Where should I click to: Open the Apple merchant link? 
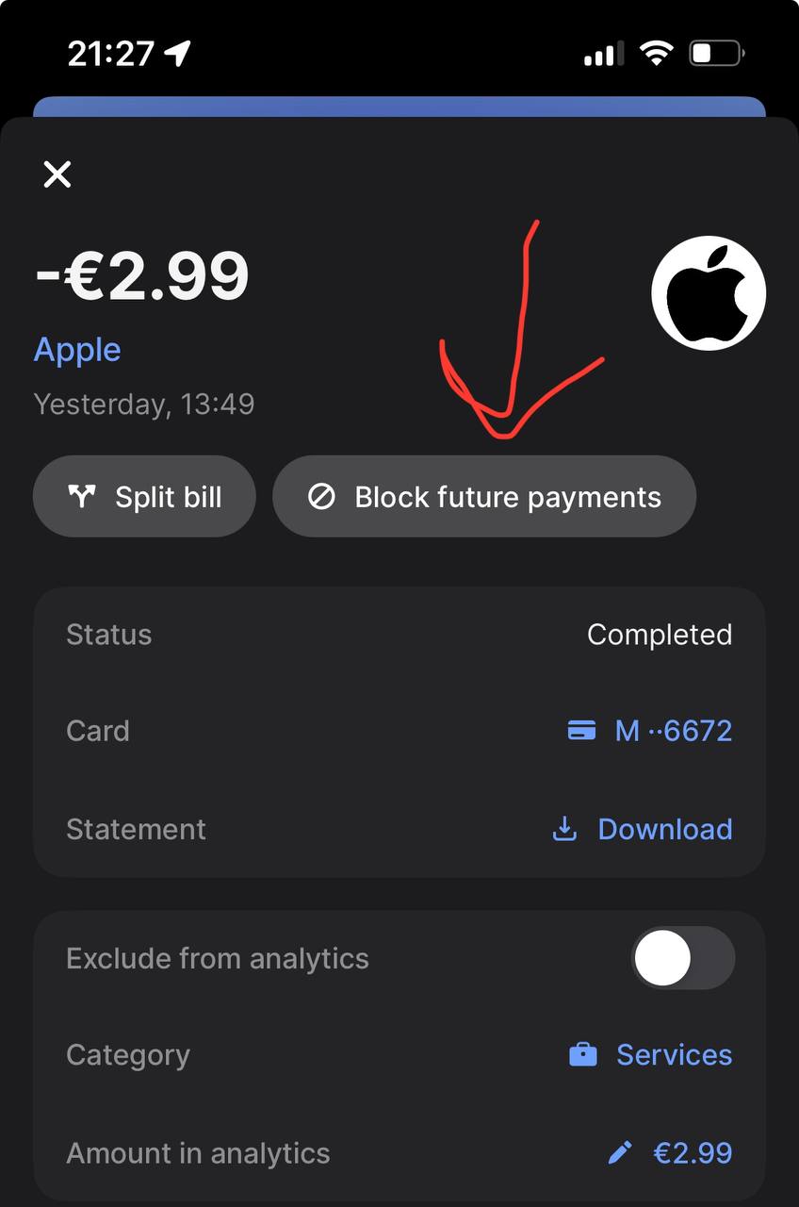[x=77, y=350]
